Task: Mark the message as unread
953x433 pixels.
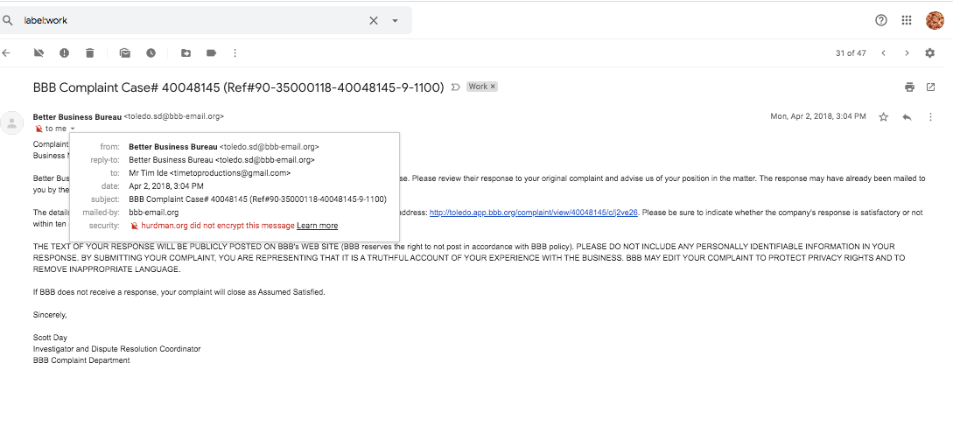Action: coord(125,53)
